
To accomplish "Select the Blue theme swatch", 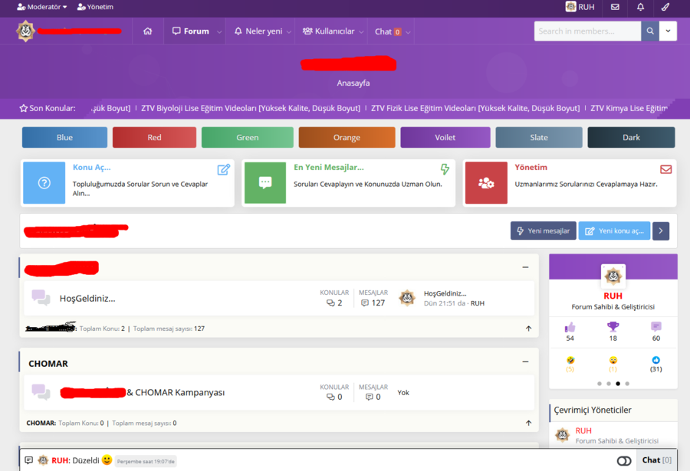I will (64, 137).
